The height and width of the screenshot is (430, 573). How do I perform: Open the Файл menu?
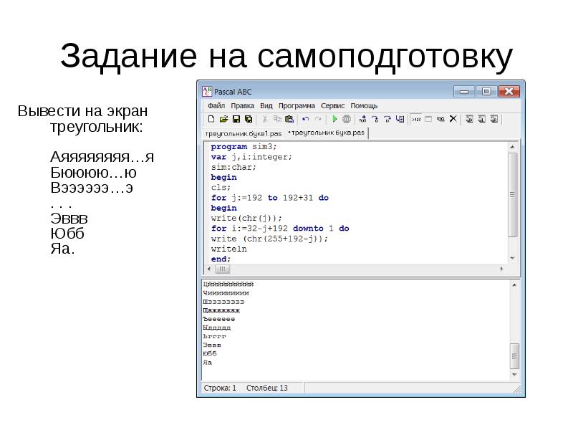216,105
